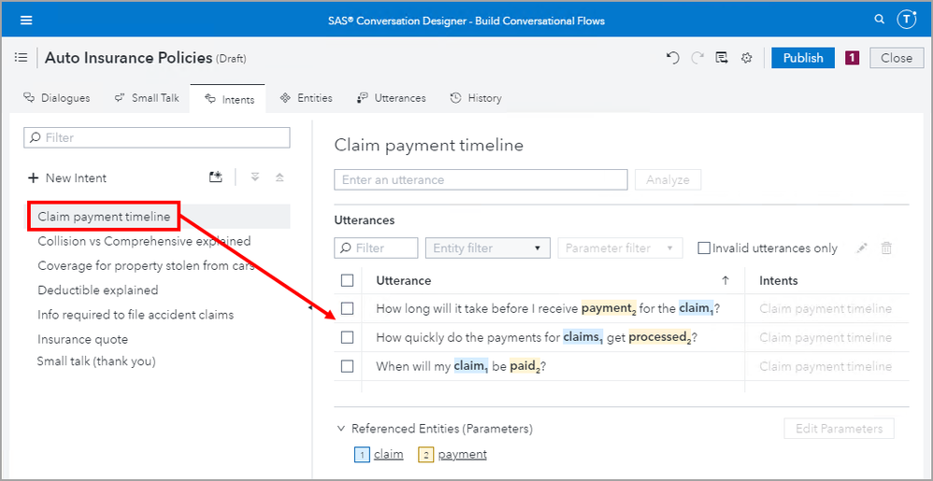Open the test chat preview icon

coord(722,58)
